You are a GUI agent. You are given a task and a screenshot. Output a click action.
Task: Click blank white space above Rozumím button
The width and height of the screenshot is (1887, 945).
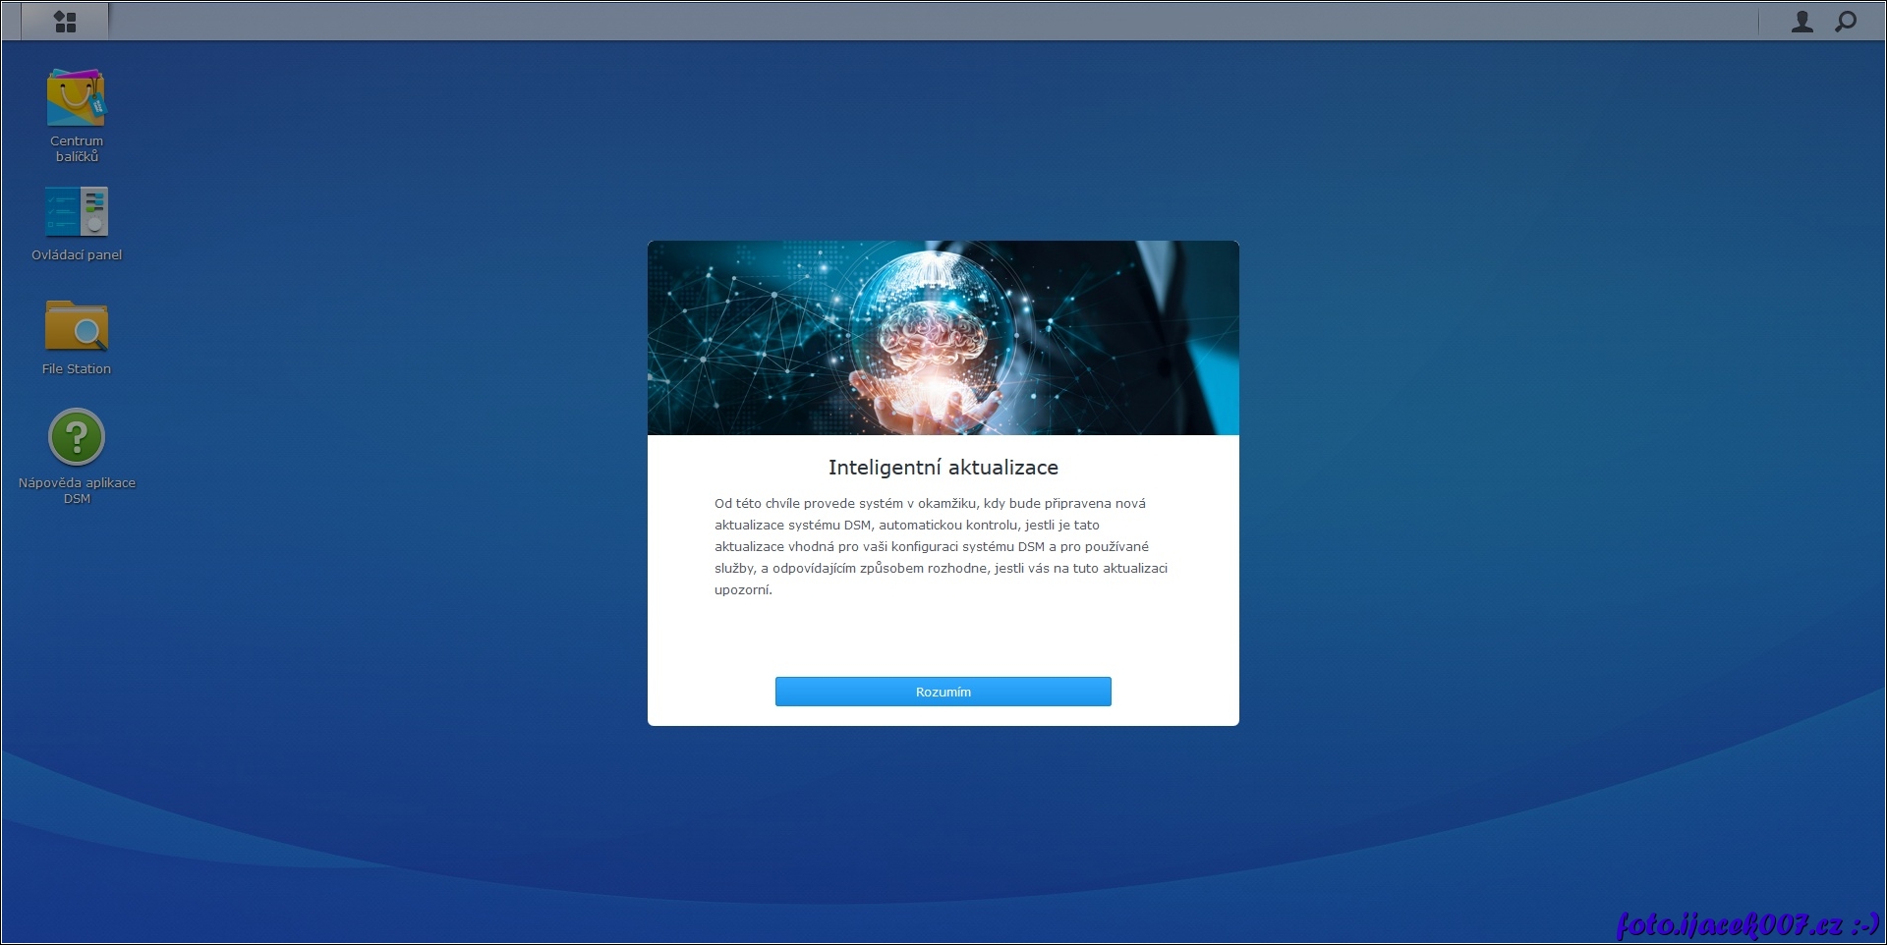(x=943, y=639)
